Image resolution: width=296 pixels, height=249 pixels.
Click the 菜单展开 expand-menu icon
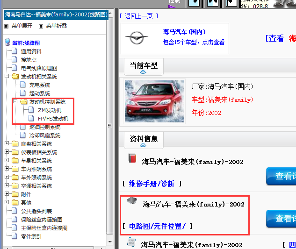7,26
